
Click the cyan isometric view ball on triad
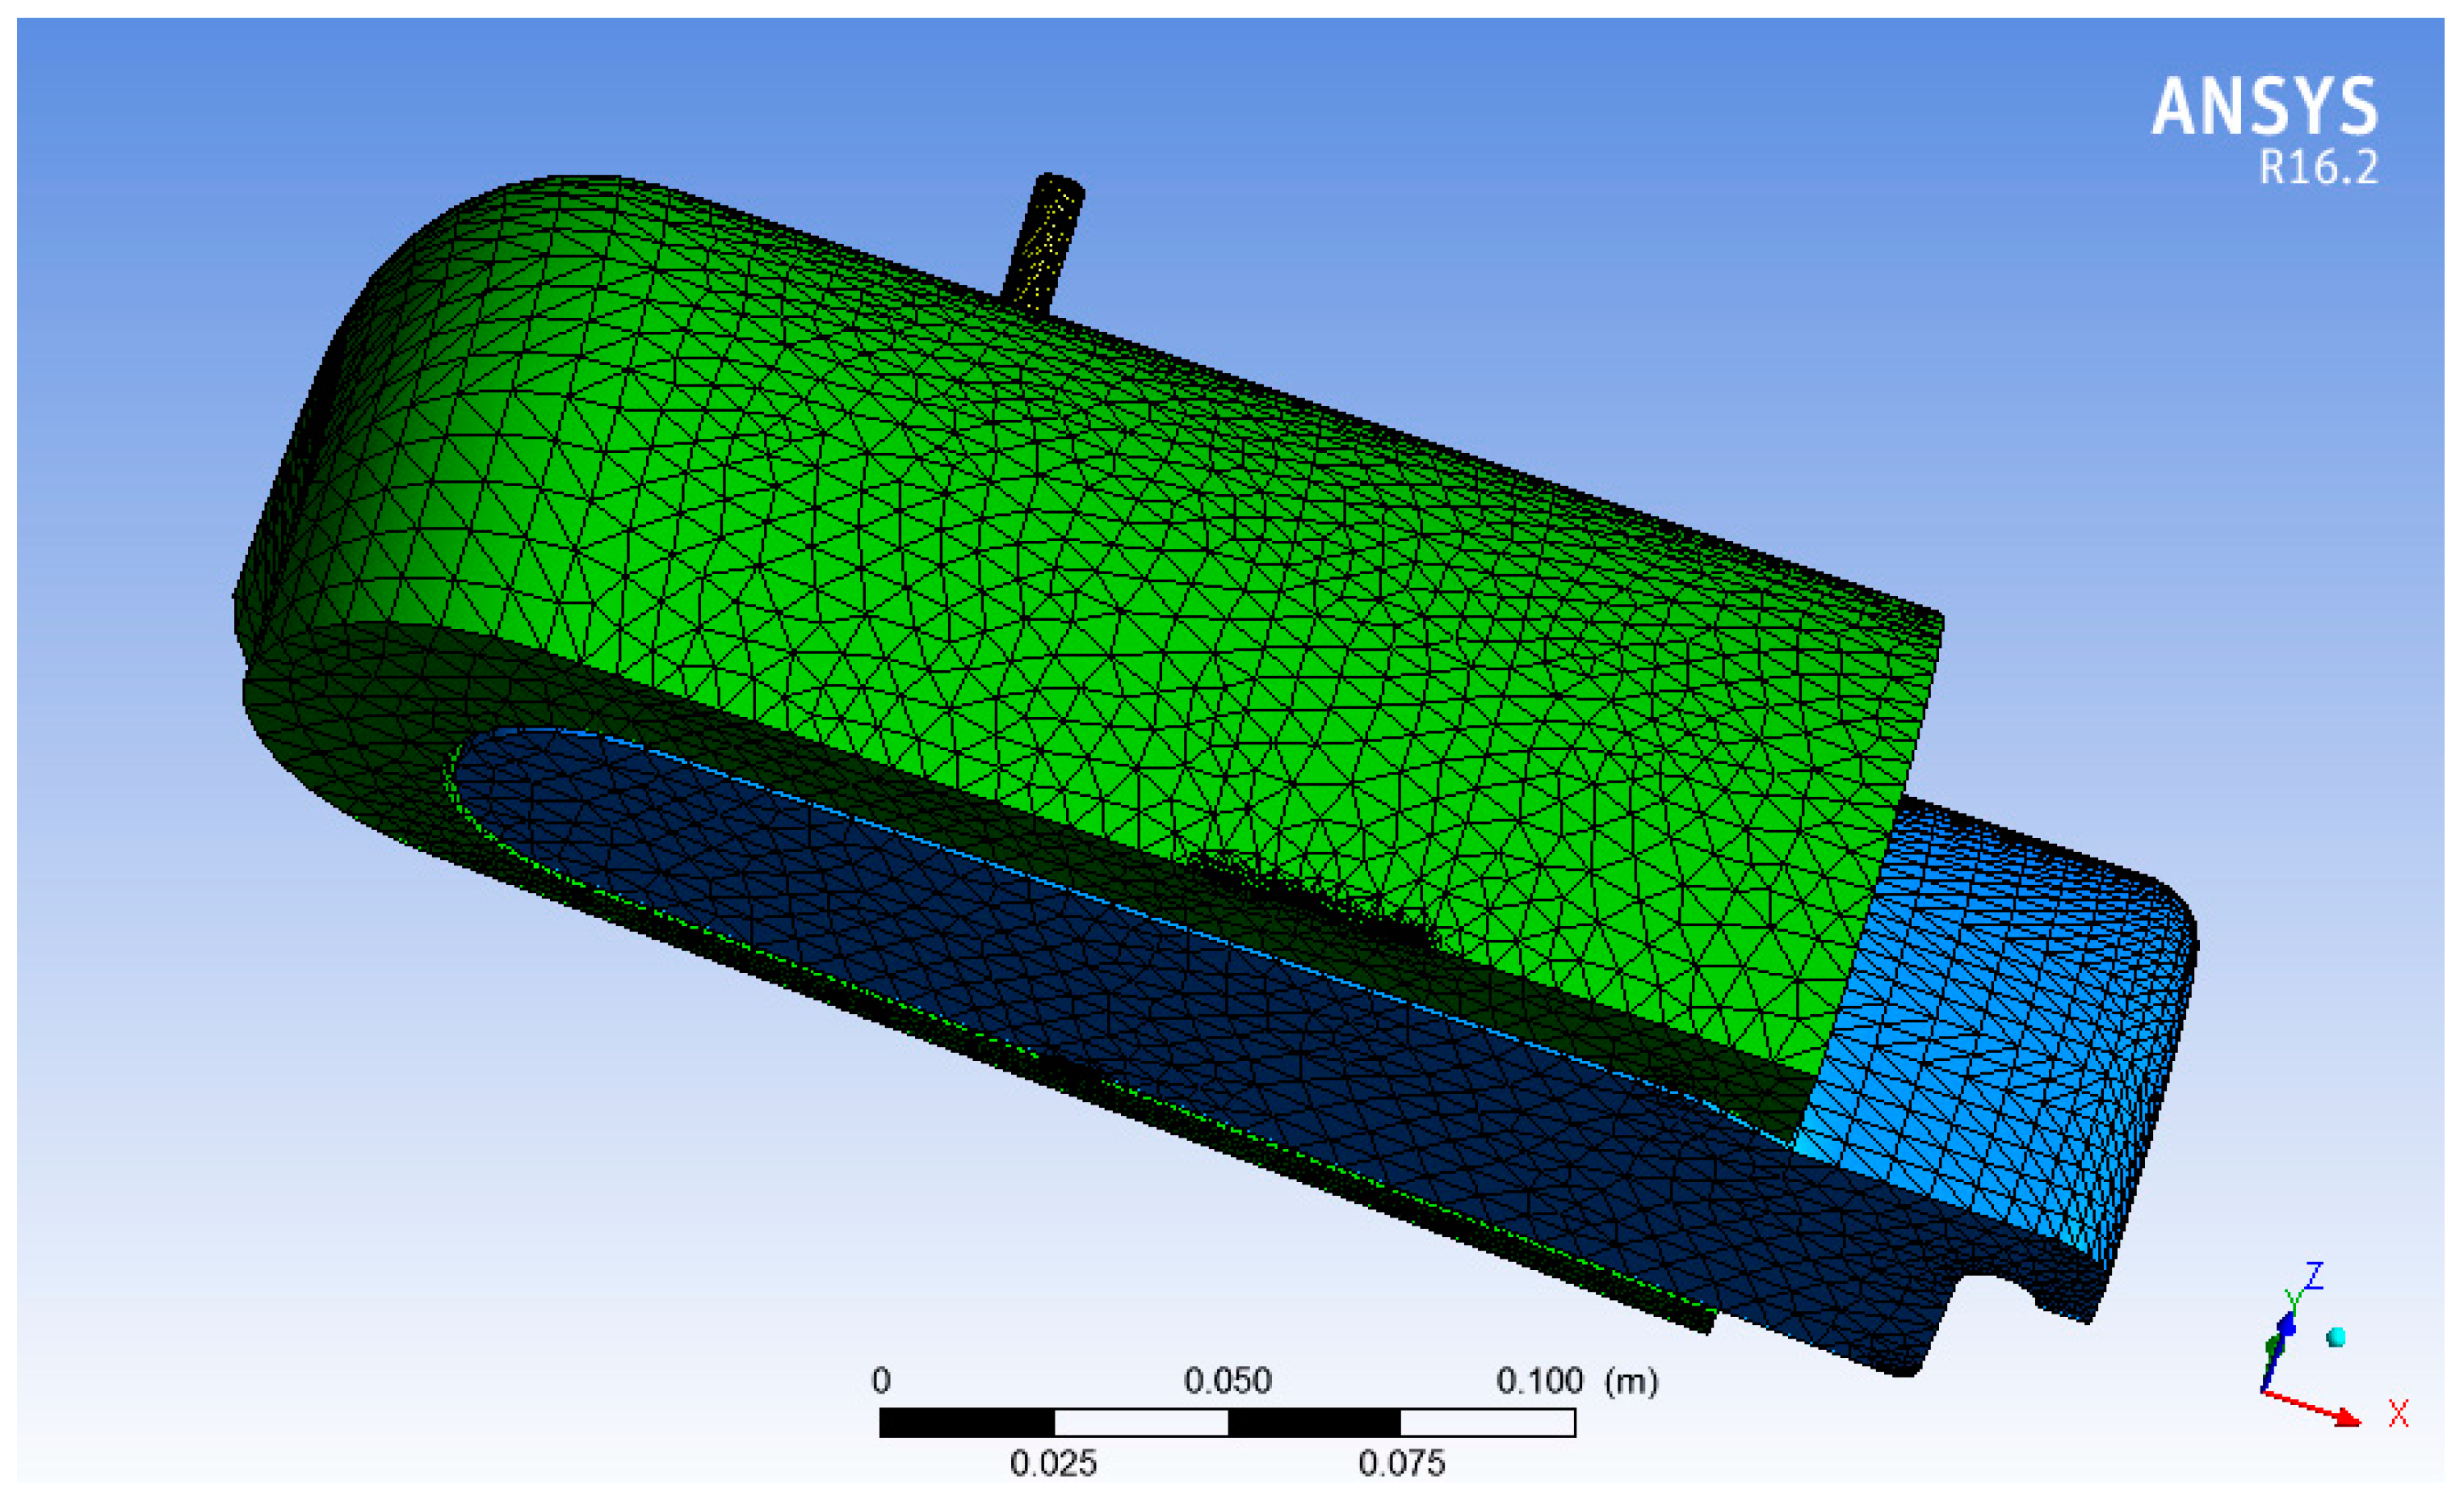[x=2337, y=1337]
